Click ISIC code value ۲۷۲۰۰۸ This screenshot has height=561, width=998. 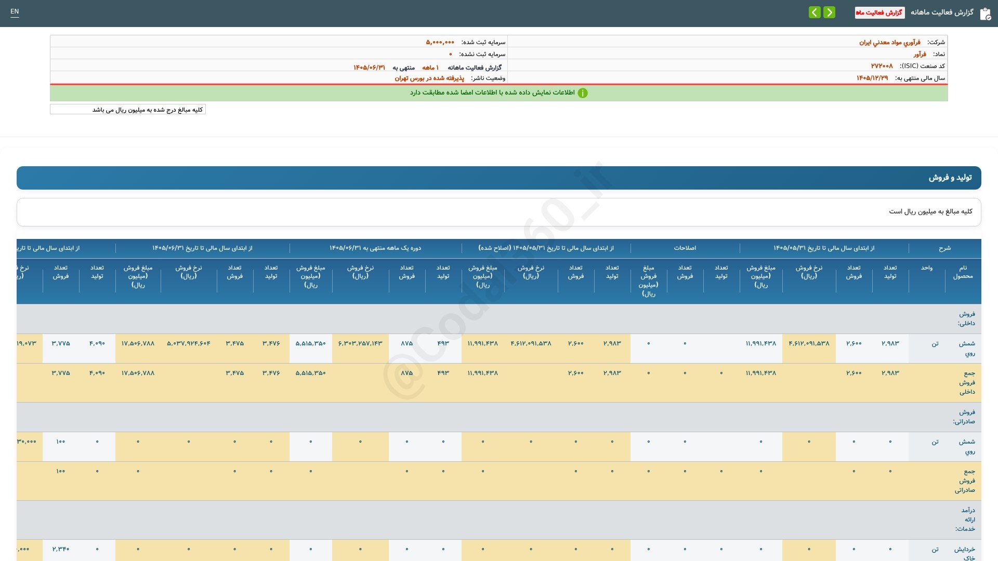pos(882,66)
